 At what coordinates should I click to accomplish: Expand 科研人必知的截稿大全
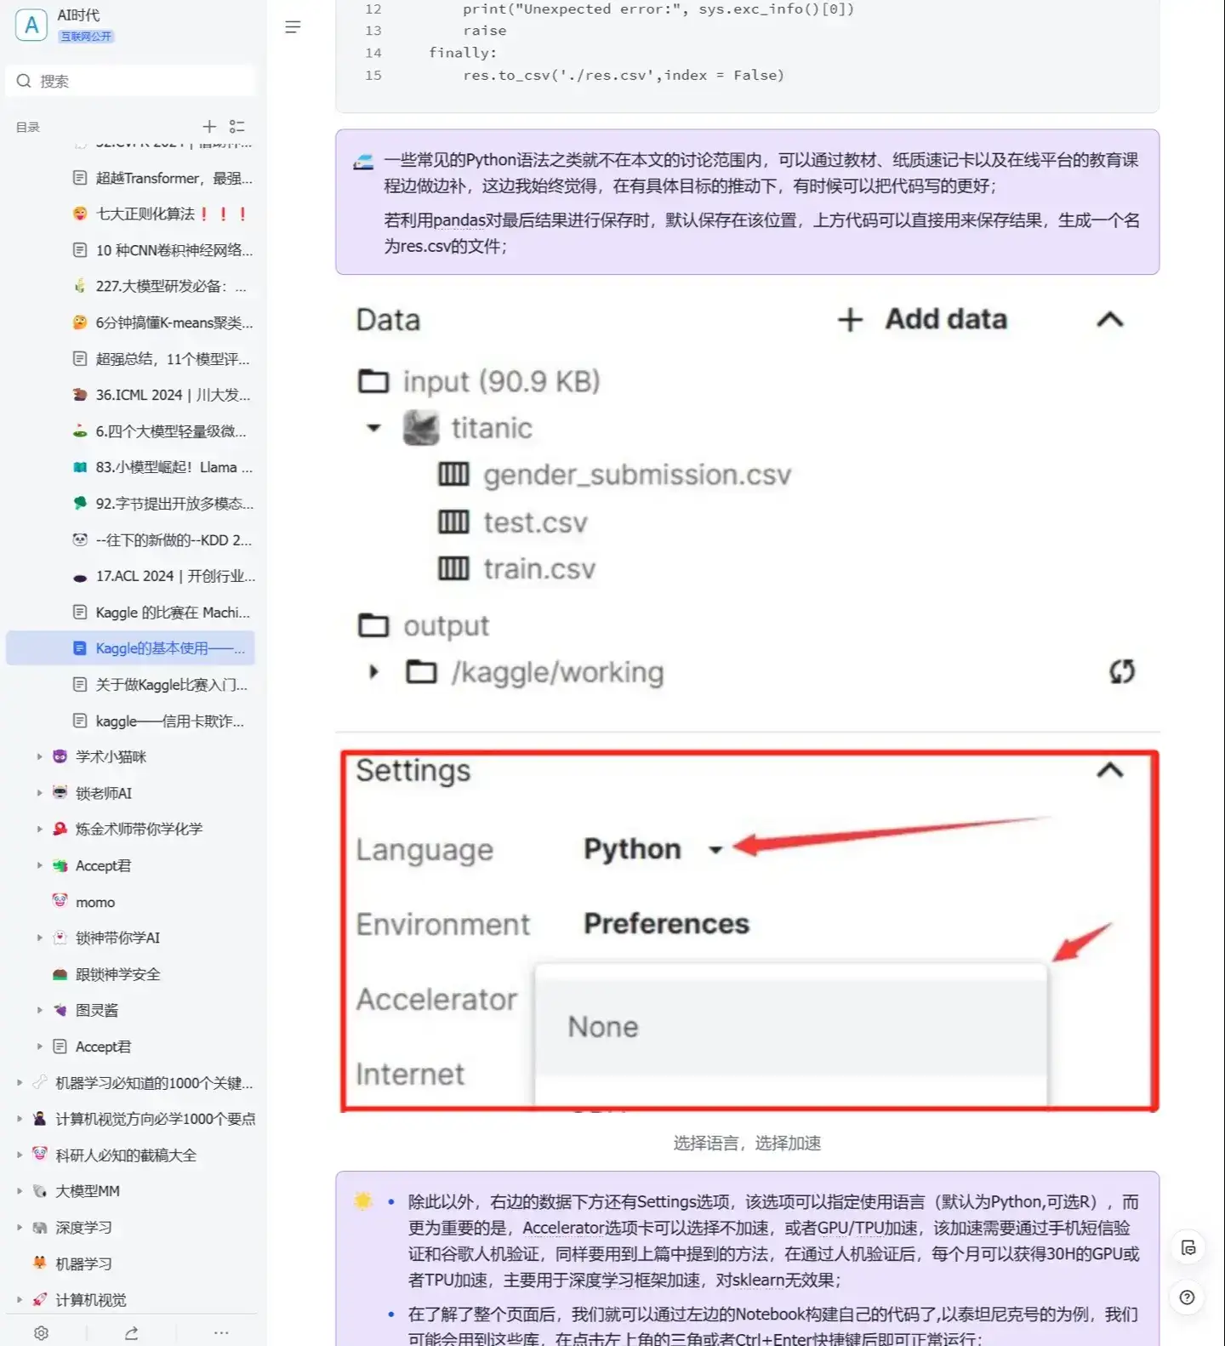point(19,1155)
